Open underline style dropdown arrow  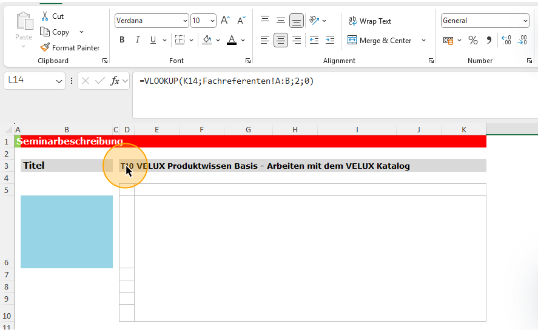165,41
